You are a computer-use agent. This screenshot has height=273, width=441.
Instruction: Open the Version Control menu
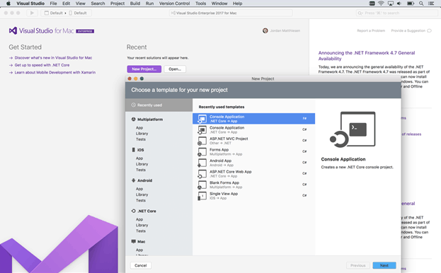pos(174,4)
